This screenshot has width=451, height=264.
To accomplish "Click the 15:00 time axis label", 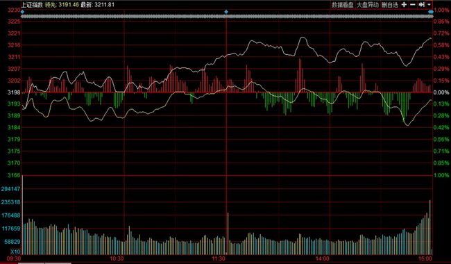I will [x=425, y=258].
